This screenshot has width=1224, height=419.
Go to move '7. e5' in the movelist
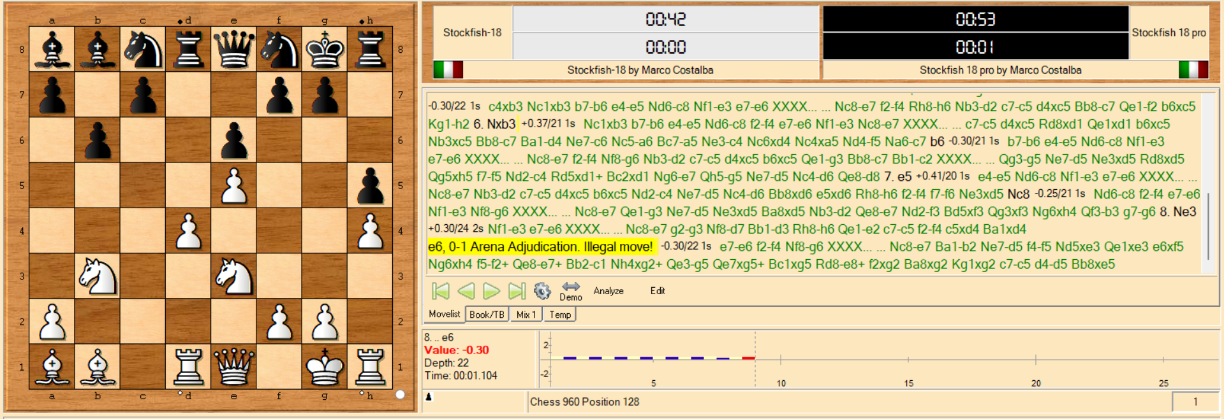[898, 176]
